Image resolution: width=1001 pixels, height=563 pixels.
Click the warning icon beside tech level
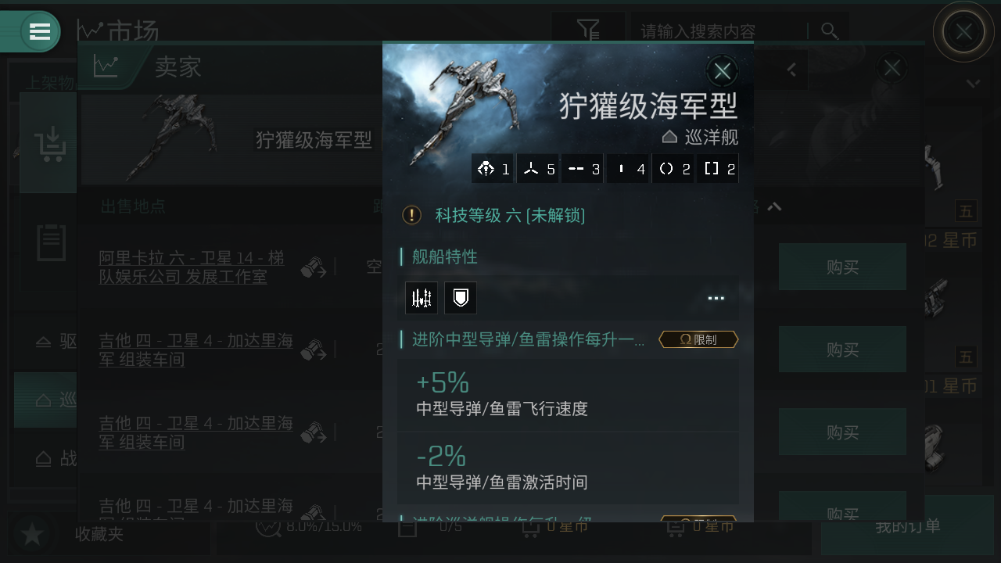coord(411,215)
